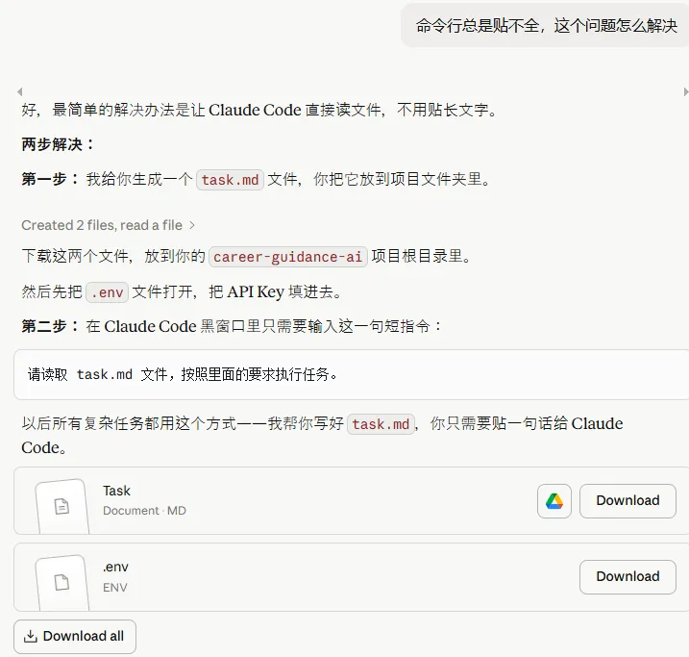Click the Task file name label

116,491
